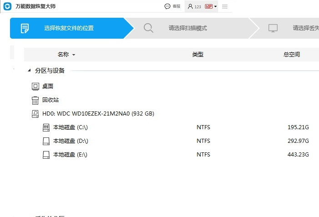Select 本地磁盘 (D:\) partition
This screenshot has width=319, height=217.
tap(71, 141)
